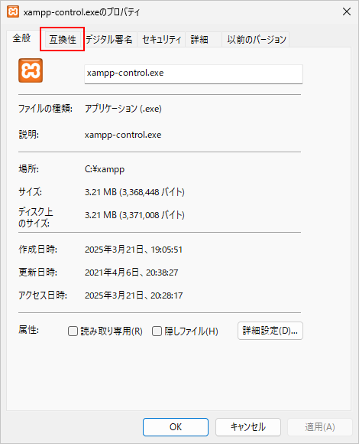Image resolution: width=359 pixels, height=444 pixels.
Task: Close the properties dialog window
Action: click(x=347, y=11)
